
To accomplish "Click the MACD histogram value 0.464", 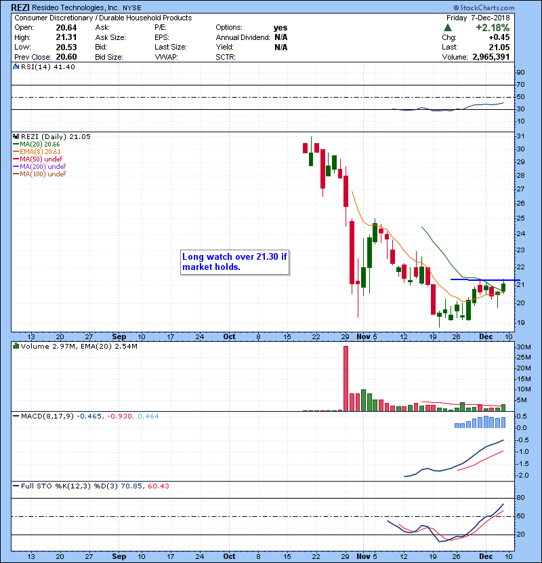I will click(x=148, y=416).
